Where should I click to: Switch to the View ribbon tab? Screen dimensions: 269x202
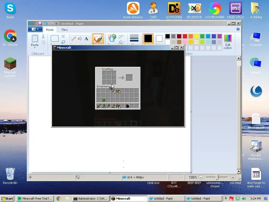tap(65, 30)
